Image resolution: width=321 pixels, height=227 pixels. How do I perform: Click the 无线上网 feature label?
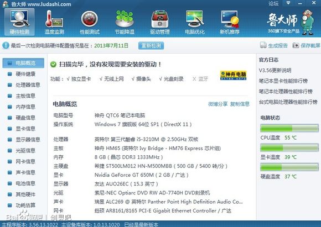tap(113, 79)
